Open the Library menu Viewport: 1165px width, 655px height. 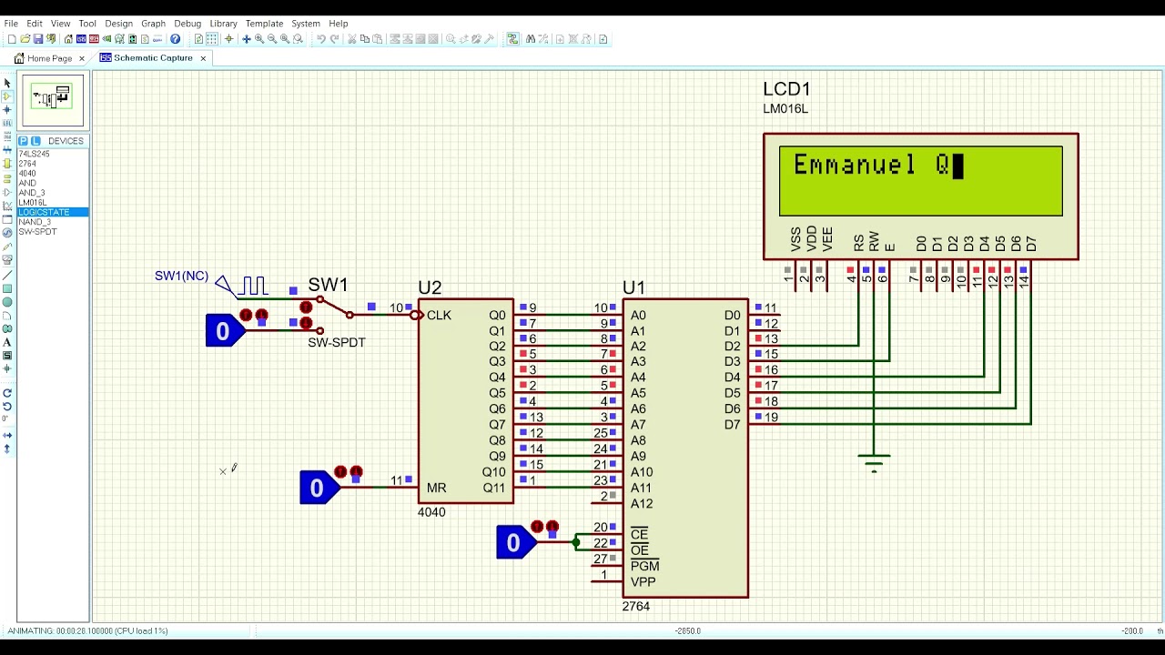[x=223, y=24]
